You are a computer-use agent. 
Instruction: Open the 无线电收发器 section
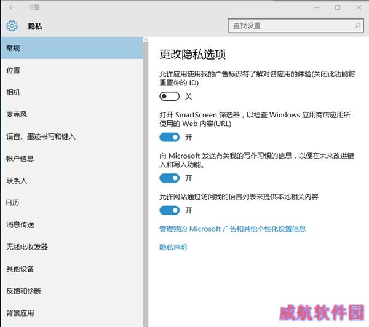click(x=72, y=246)
